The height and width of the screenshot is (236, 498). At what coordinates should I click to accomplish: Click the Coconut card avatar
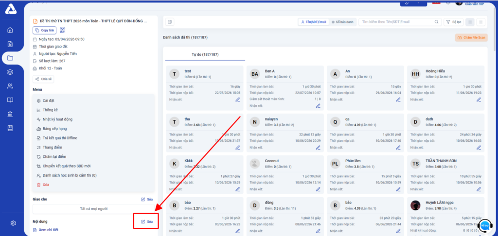click(x=255, y=164)
